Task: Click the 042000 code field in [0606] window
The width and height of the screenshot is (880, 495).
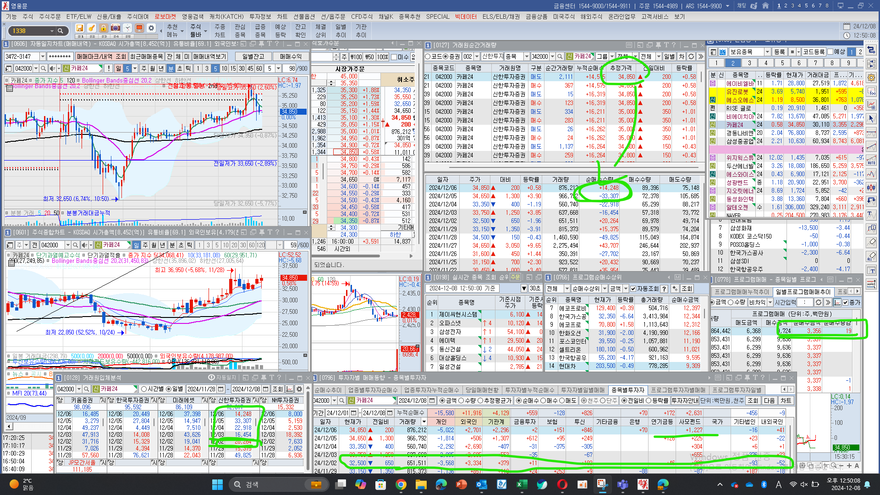Action: (23, 68)
